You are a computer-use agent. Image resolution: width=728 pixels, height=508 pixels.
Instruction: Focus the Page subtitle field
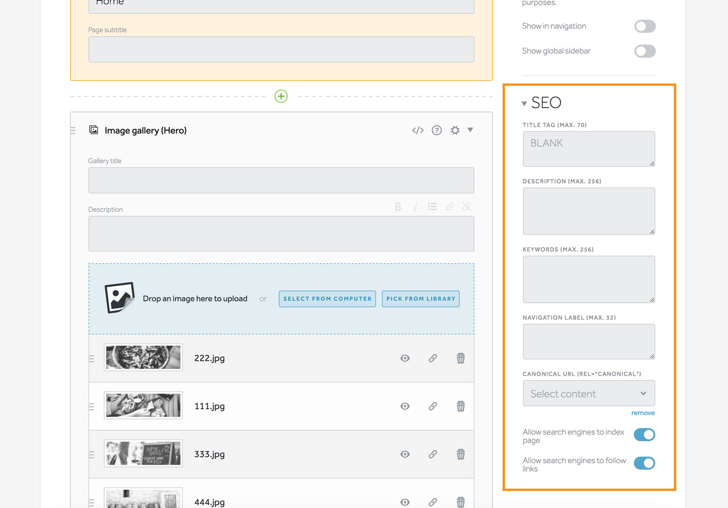pyautogui.click(x=281, y=49)
